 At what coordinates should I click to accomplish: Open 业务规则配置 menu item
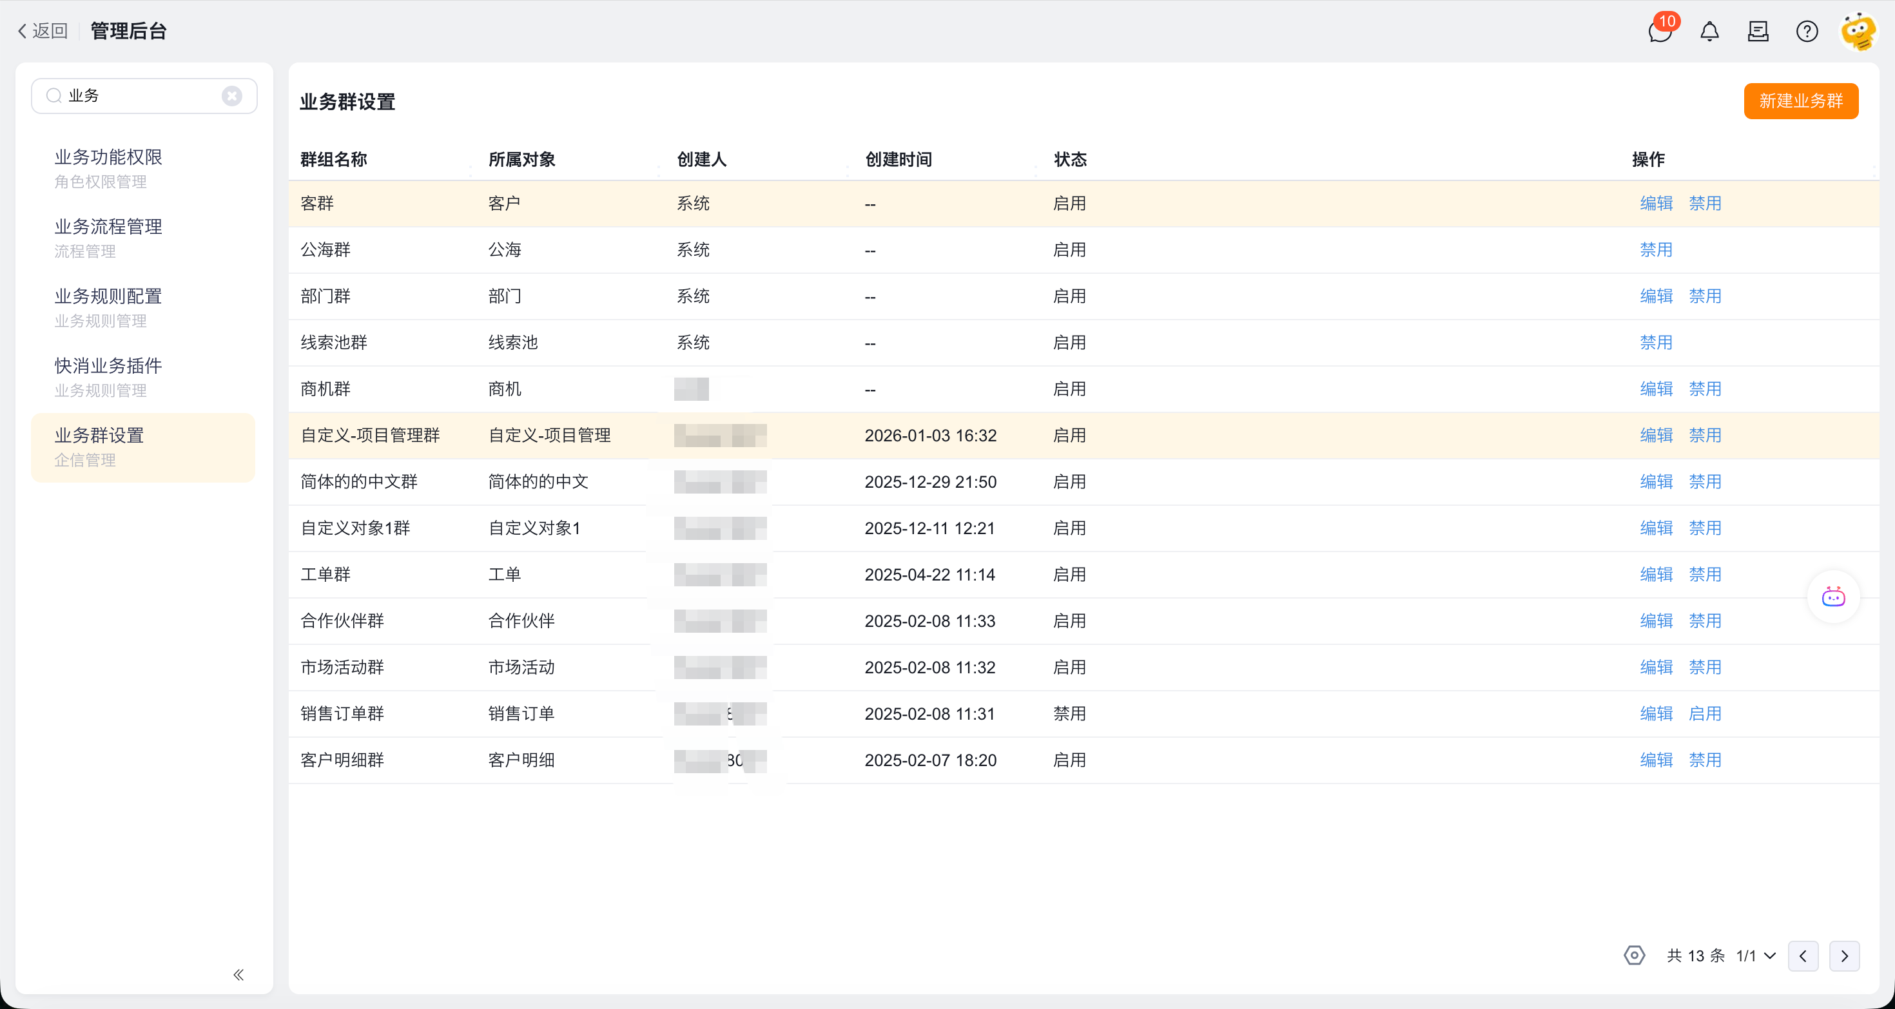[108, 296]
